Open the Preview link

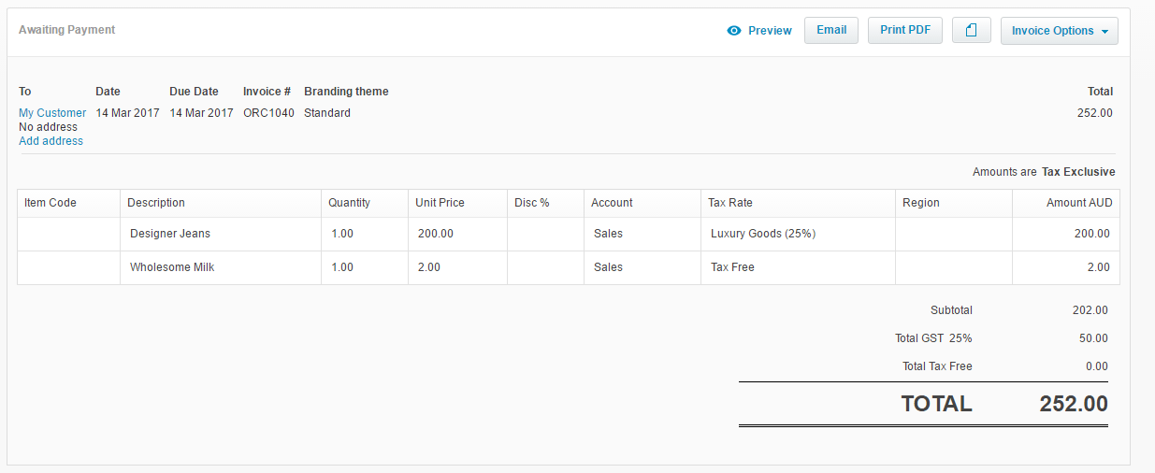[x=770, y=31]
